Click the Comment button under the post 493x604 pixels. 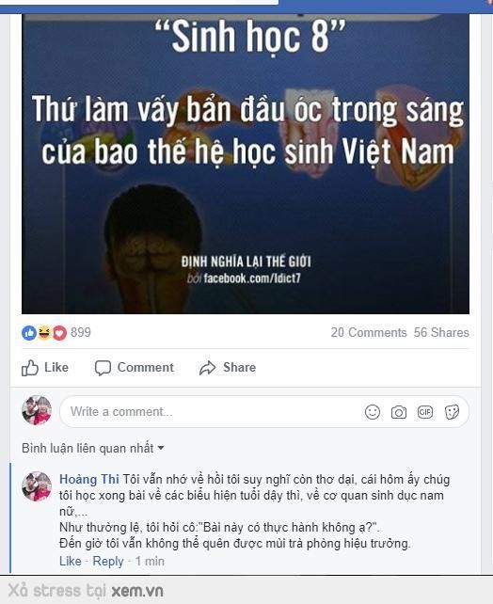coord(134,368)
